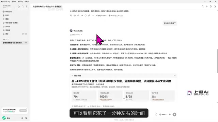218x122 pixels.
Task: Click the down chevron below the dashboard cards
Action: coord(124,99)
